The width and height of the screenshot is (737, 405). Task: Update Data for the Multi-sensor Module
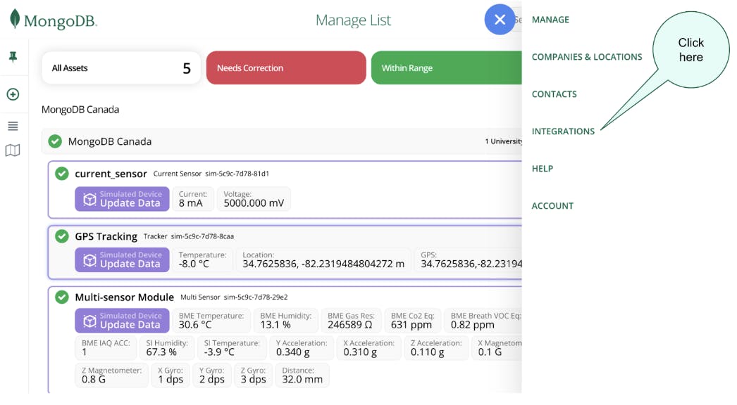(x=123, y=321)
